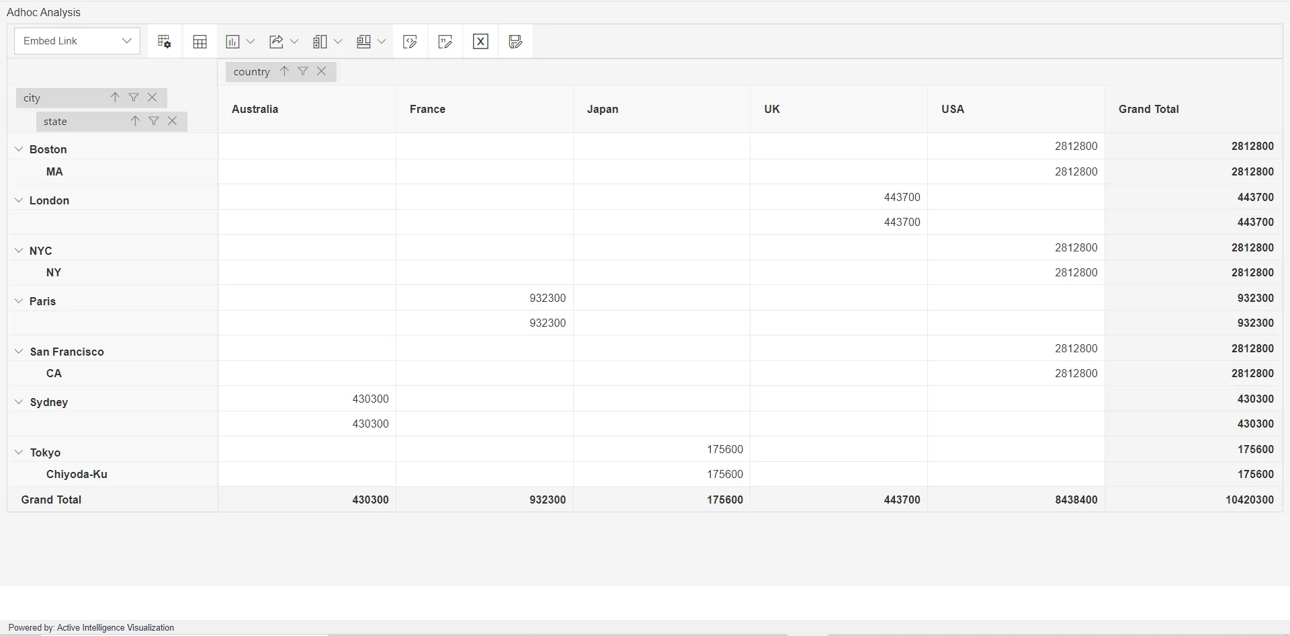Click the grand total layout icon
This screenshot has height=636, width=1290.
[x=363, y=42]
